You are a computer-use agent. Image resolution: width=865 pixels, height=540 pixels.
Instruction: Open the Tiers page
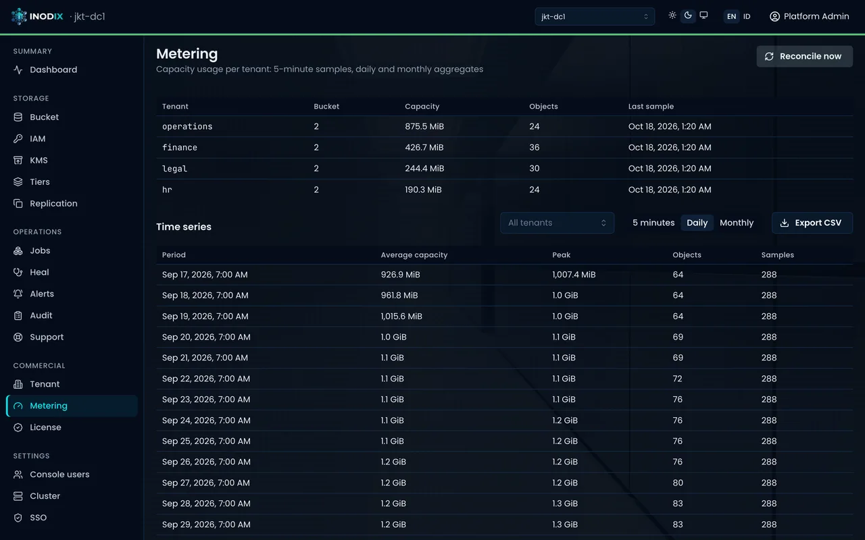click(x=72, y=182)
